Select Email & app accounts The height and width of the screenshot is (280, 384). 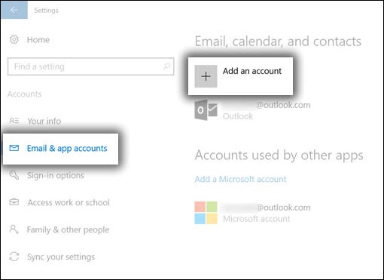(x=67, y=149)
